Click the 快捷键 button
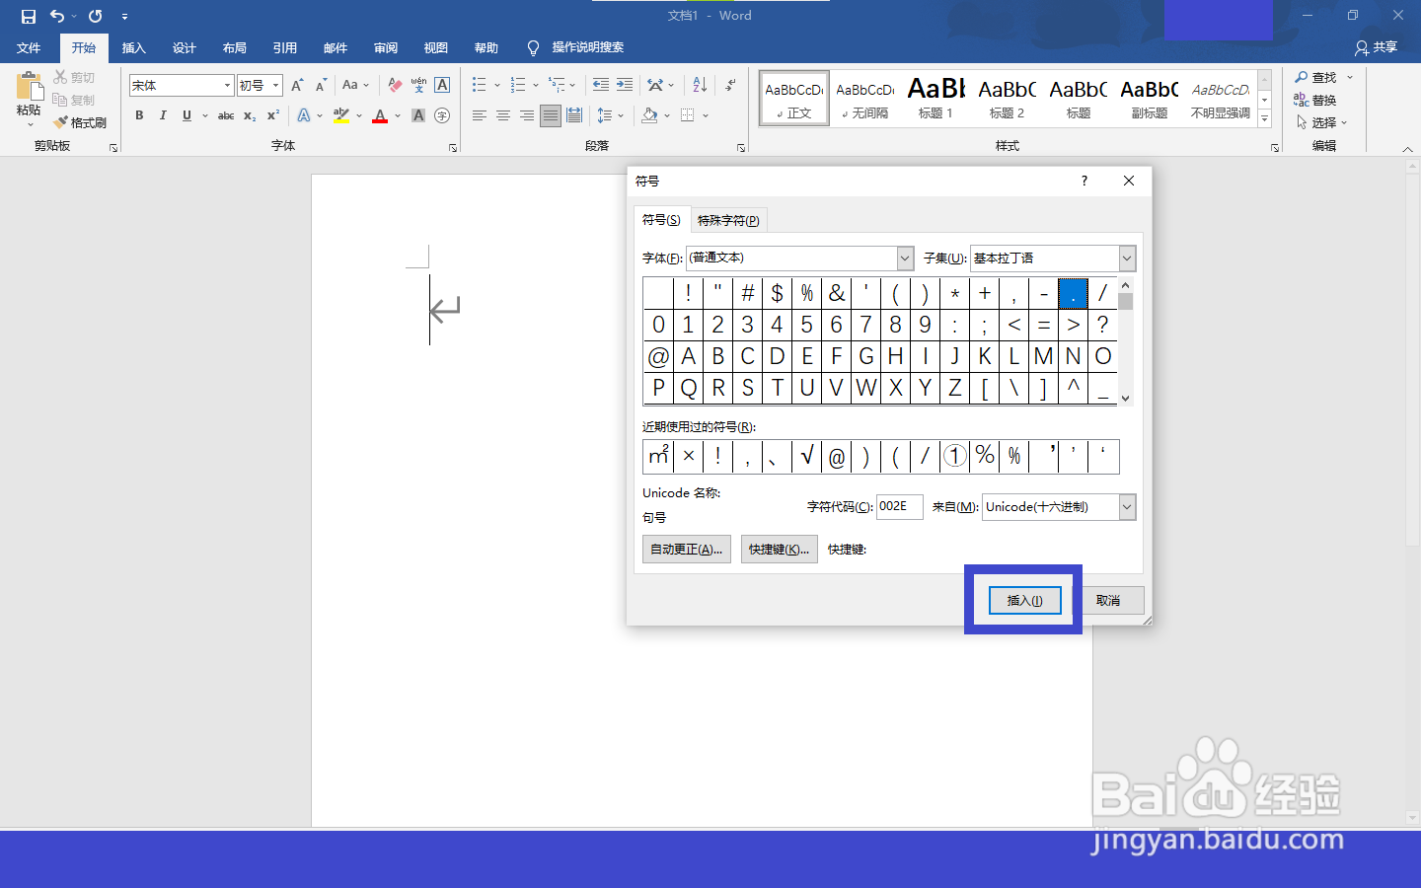The height and width of the screenshot is (888, 1421). coord(779,550)
